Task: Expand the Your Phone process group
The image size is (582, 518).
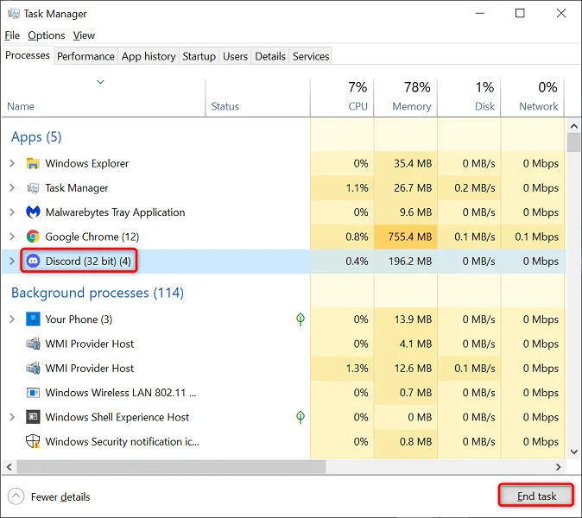Action: point(12,319)
